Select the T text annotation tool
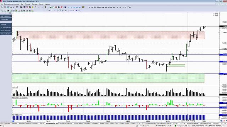Image resolution: width=227 pixels, height=127 pixels. coord(74,11)
